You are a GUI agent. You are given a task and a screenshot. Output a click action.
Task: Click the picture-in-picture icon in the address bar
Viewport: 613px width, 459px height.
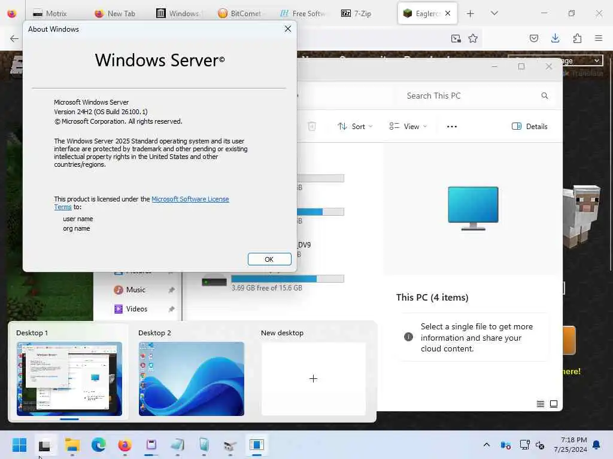pos(456,38)
